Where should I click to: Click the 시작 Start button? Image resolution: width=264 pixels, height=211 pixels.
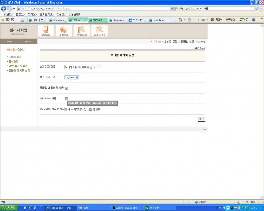(9, 208)
